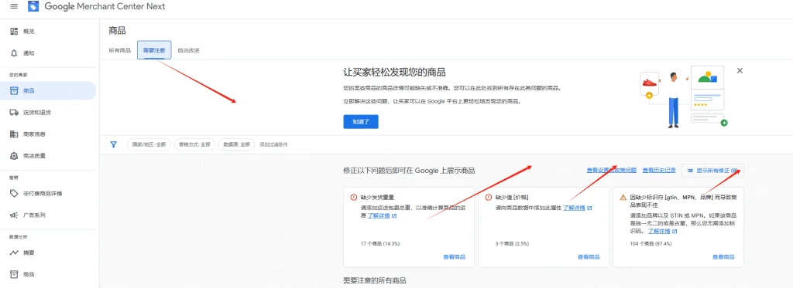
Task: Click 添加过滤条件 filter input
Action: click(x=273, y=144)
